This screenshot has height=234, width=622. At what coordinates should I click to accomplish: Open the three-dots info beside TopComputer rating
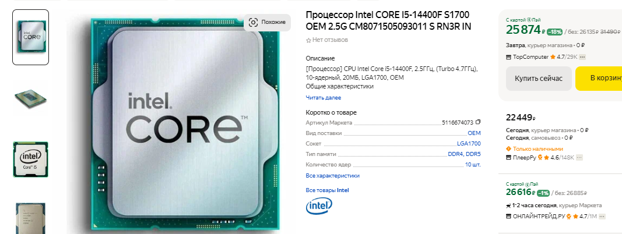(x=582, y=57)
